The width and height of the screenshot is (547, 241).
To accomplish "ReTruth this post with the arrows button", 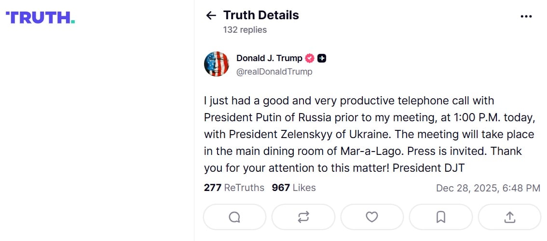I will tap(303, 217).
